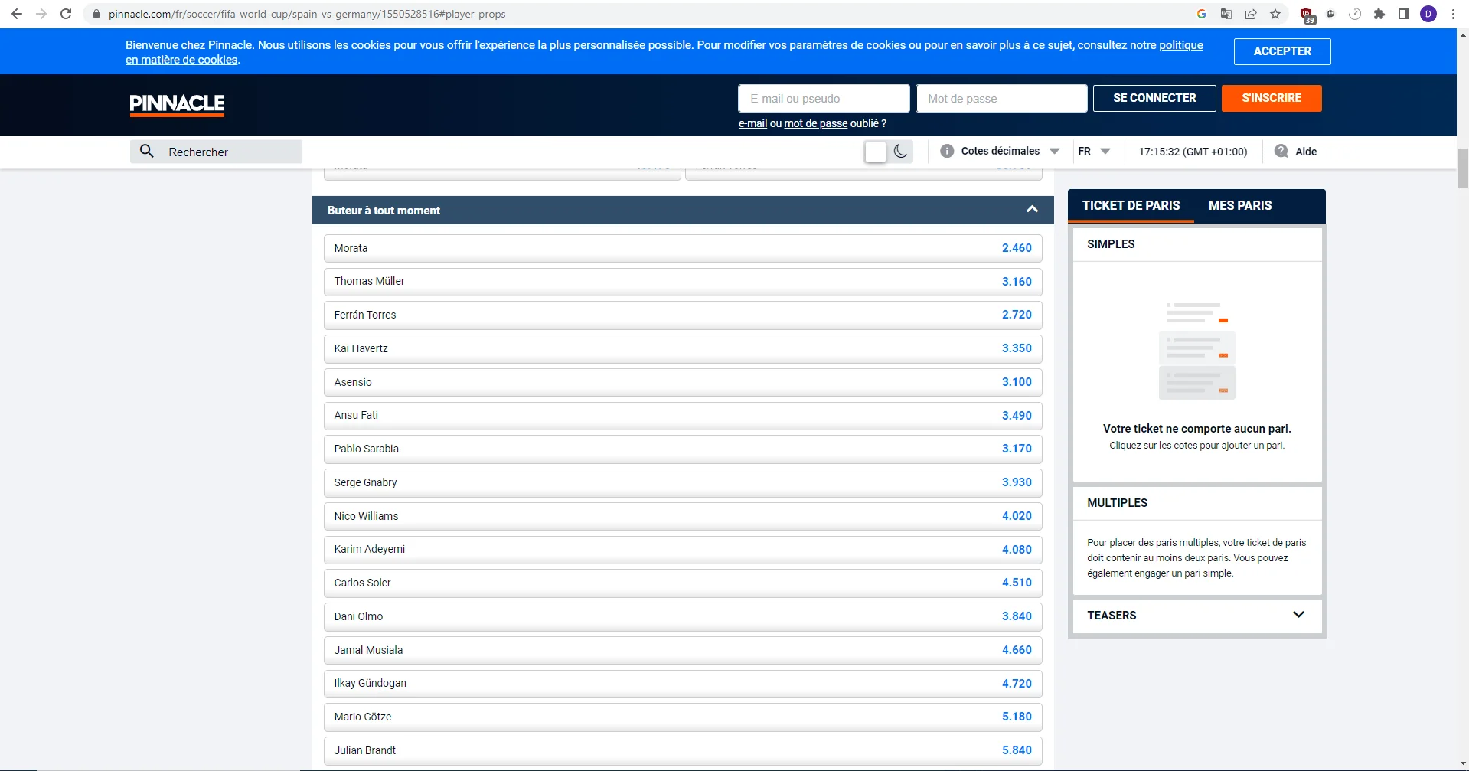Select light mode toggle option
This screenshot has height=771, width=1469.
876,152
